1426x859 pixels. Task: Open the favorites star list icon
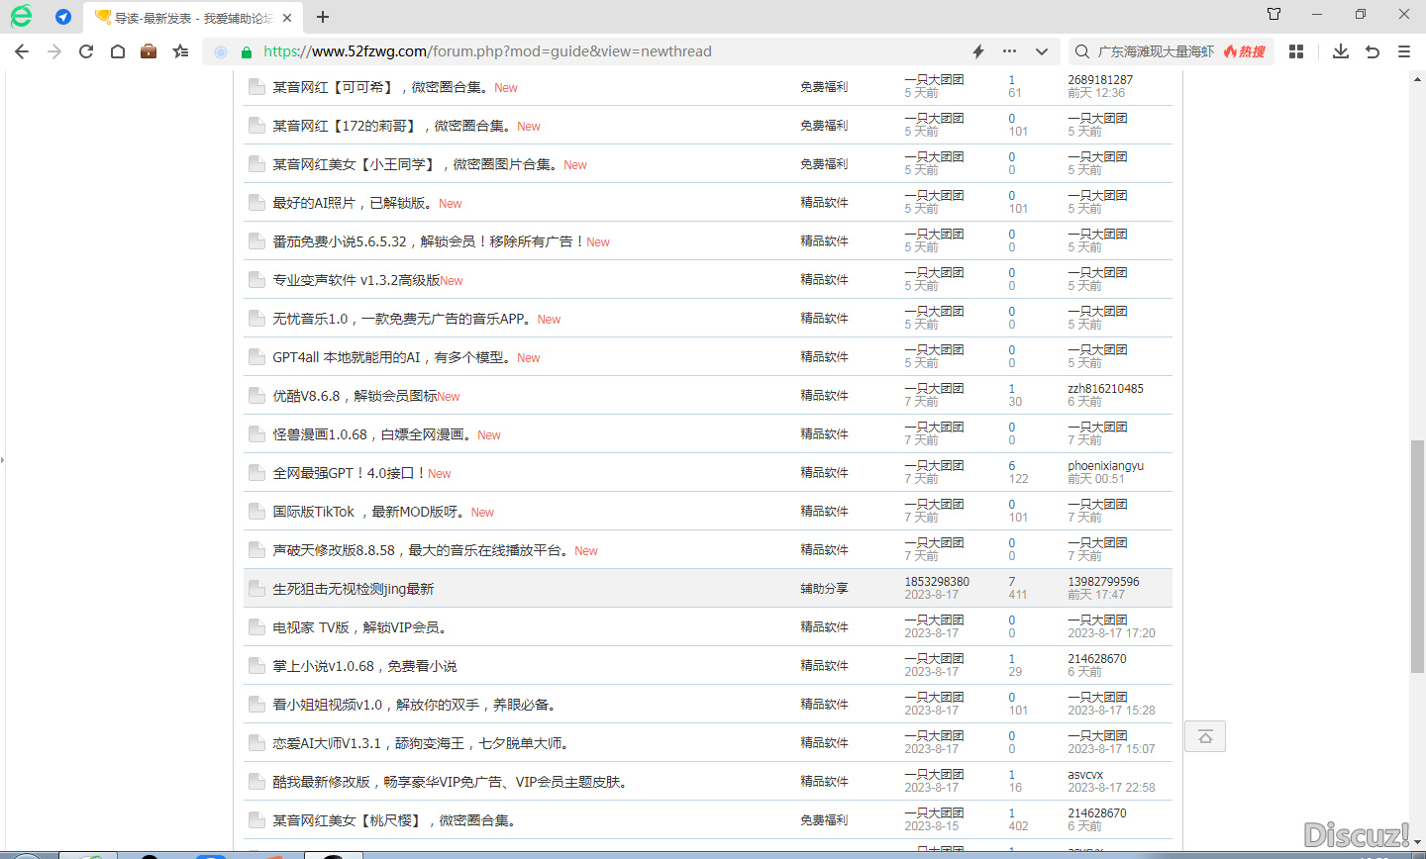click(x=180, y=51)
